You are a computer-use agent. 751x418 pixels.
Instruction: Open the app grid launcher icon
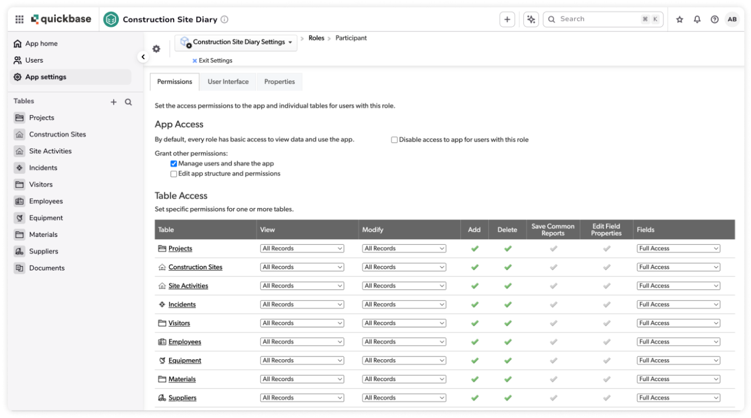pyautogui.click(x=20, y=18)
